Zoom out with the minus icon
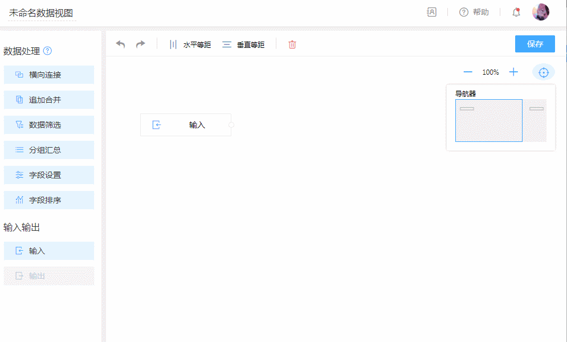Viewport: 567px width, 342px height. tap(468, 72)
